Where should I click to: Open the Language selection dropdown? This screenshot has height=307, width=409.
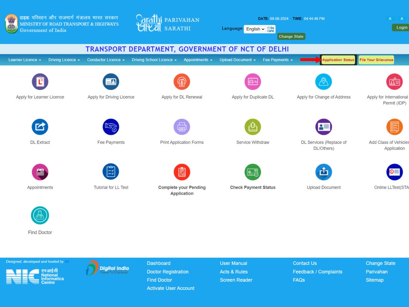pyautogui.click(x=255, y=29)
